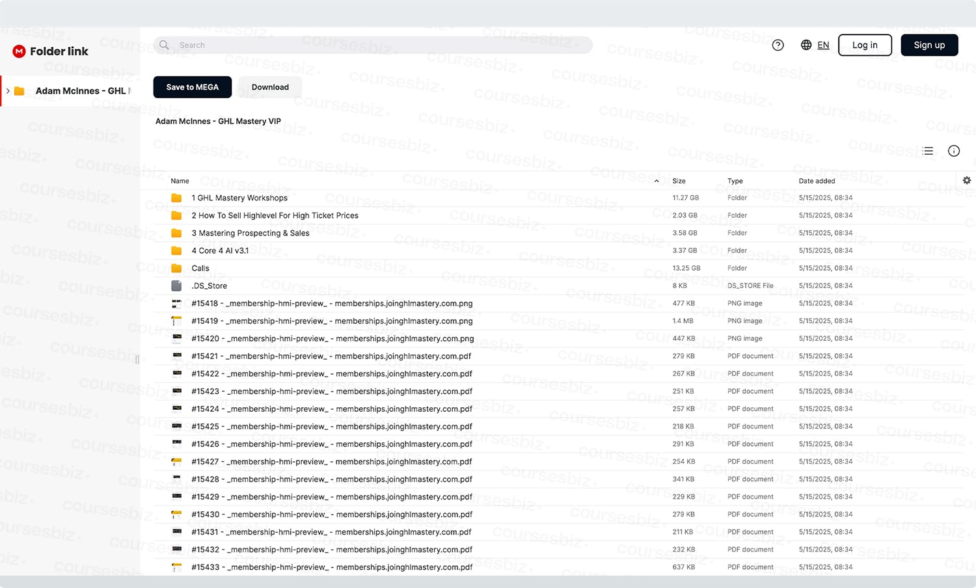Click the Folder link logo text

point(59,51)
